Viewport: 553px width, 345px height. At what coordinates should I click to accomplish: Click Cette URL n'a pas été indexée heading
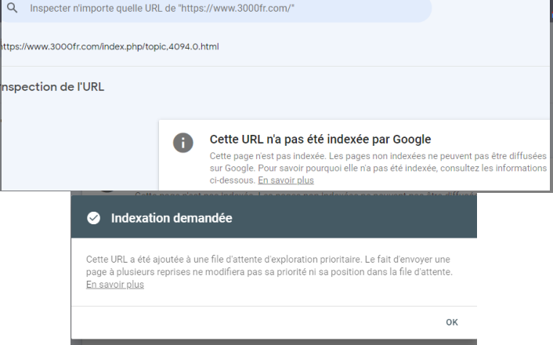tap(320, 139)
